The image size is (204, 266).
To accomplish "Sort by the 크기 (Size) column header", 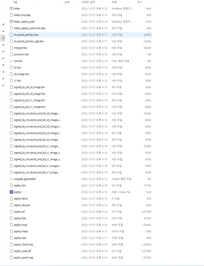I will coord(140,2).
